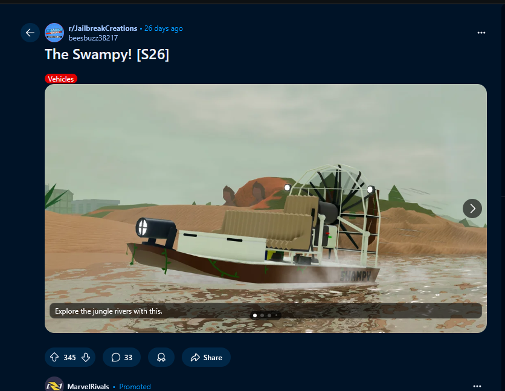The width and height of the screenshot is (505, 391).
Task: Click the 345 vote count
Action: [69, 358]
